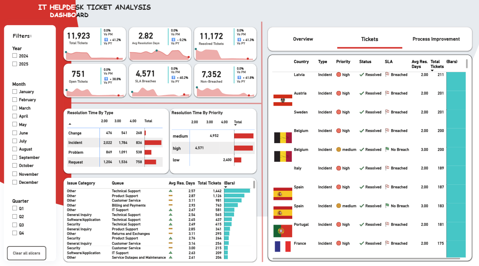Click the up arrow in Resolved Tickets card
The image size is (479, 266).
239,40
